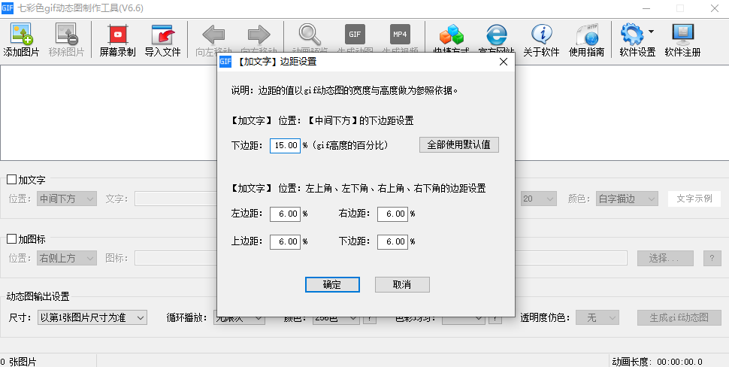Screen dimensions: 729x367
Task: Click the 导入文件 import file icon
Action: point(162,35)
